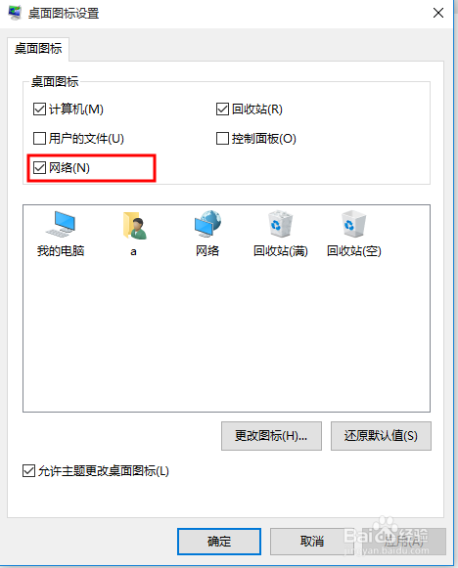Click empty area of icon preview list

click(226, 337)
